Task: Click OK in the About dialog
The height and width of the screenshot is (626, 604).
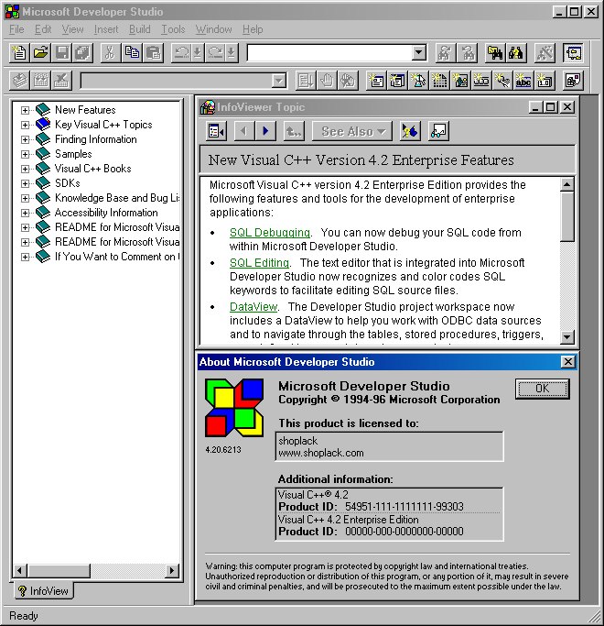Action: 542,389
